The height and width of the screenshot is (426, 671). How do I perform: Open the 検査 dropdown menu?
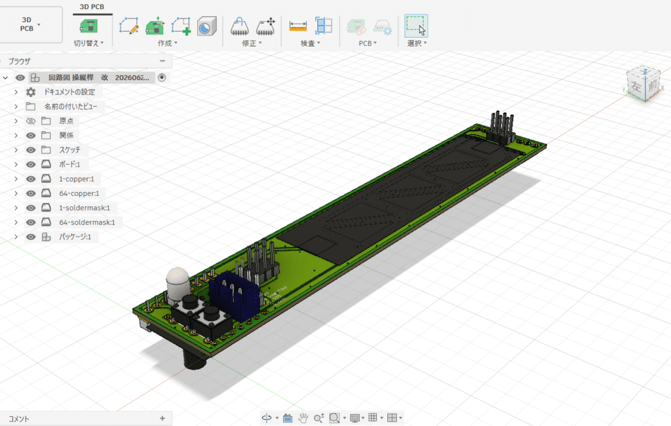311,43
